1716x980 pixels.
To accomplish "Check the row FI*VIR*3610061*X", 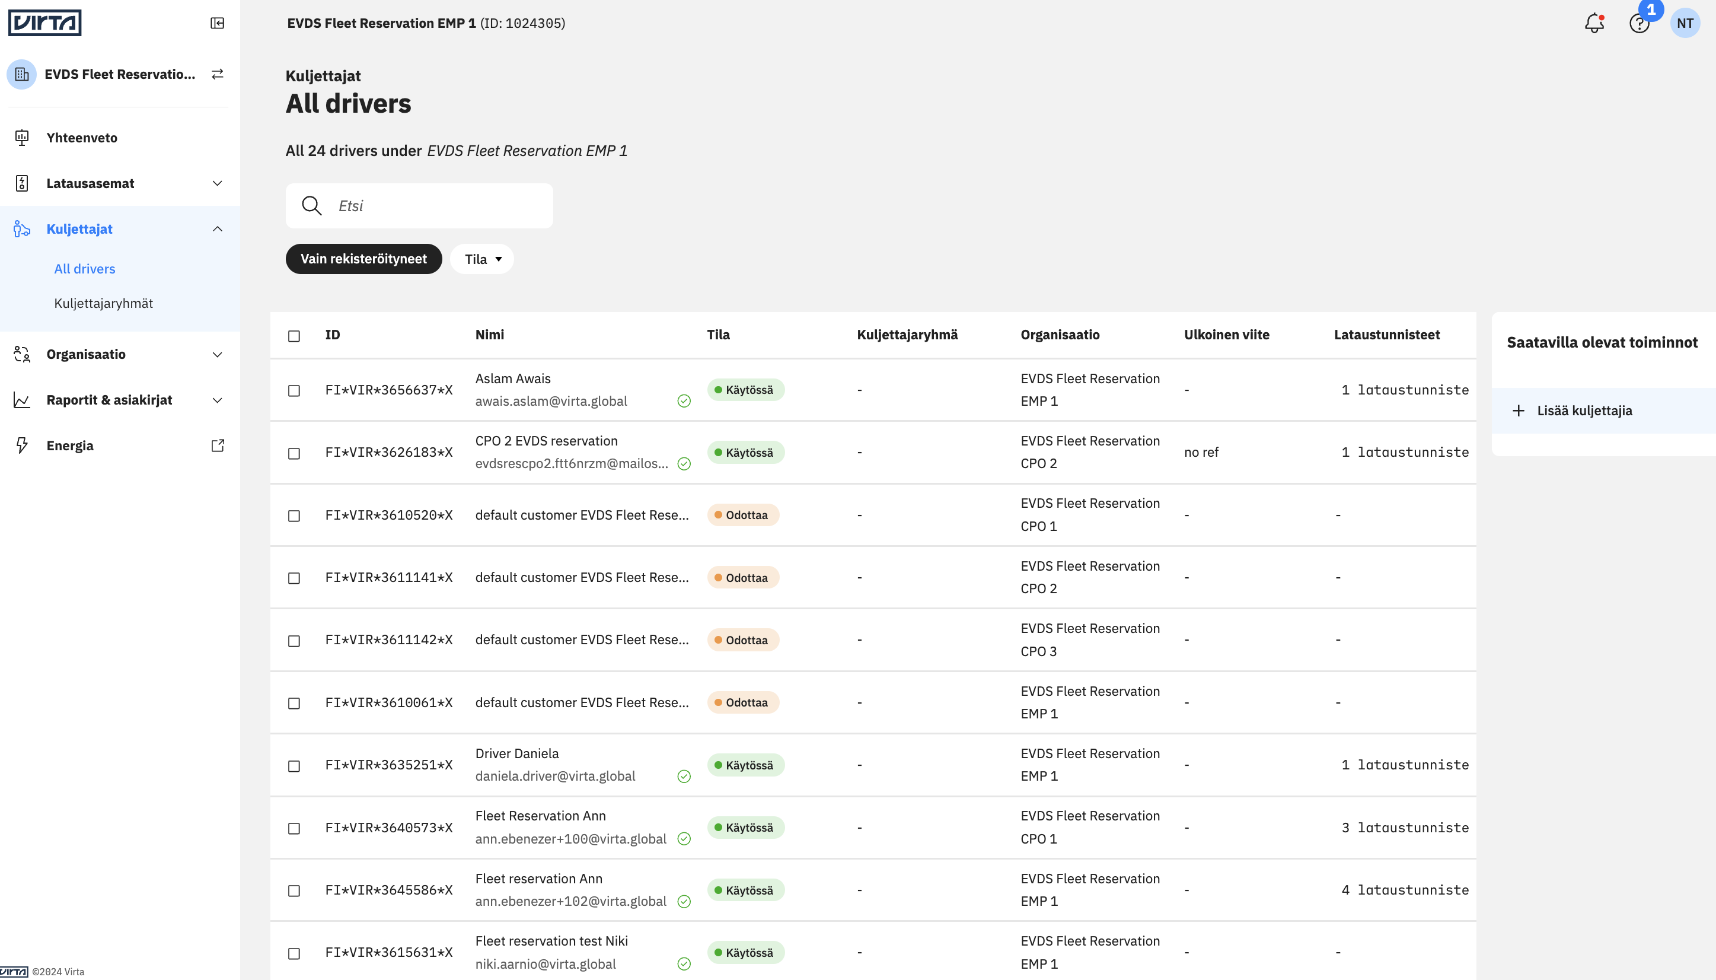I will coord(294,703).
